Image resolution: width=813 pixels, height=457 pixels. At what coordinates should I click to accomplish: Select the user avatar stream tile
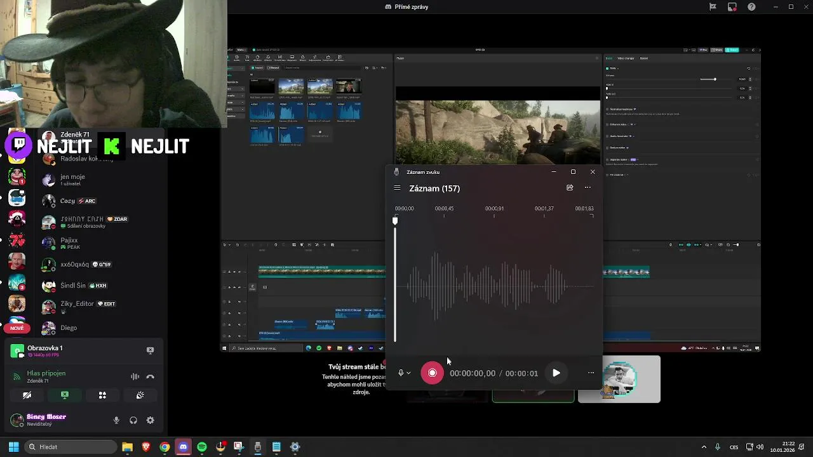click(x=619, y=379)
